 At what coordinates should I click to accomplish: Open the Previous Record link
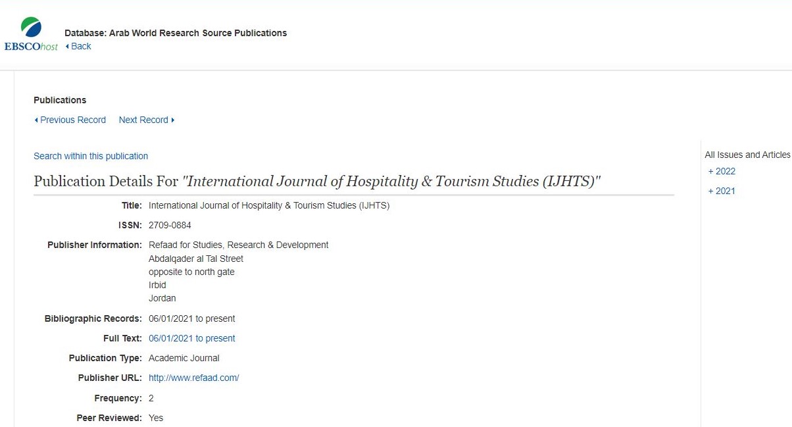tap(73, 120)
